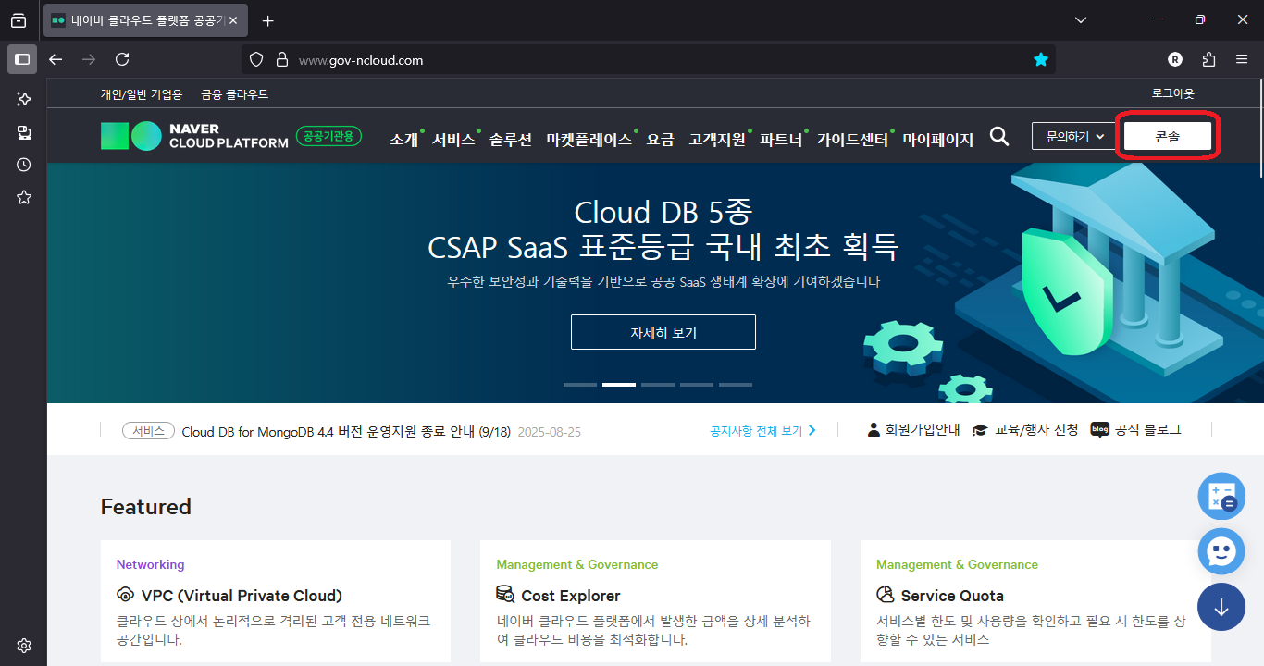Click the 자세히 보기 banner button

point(663,332)
